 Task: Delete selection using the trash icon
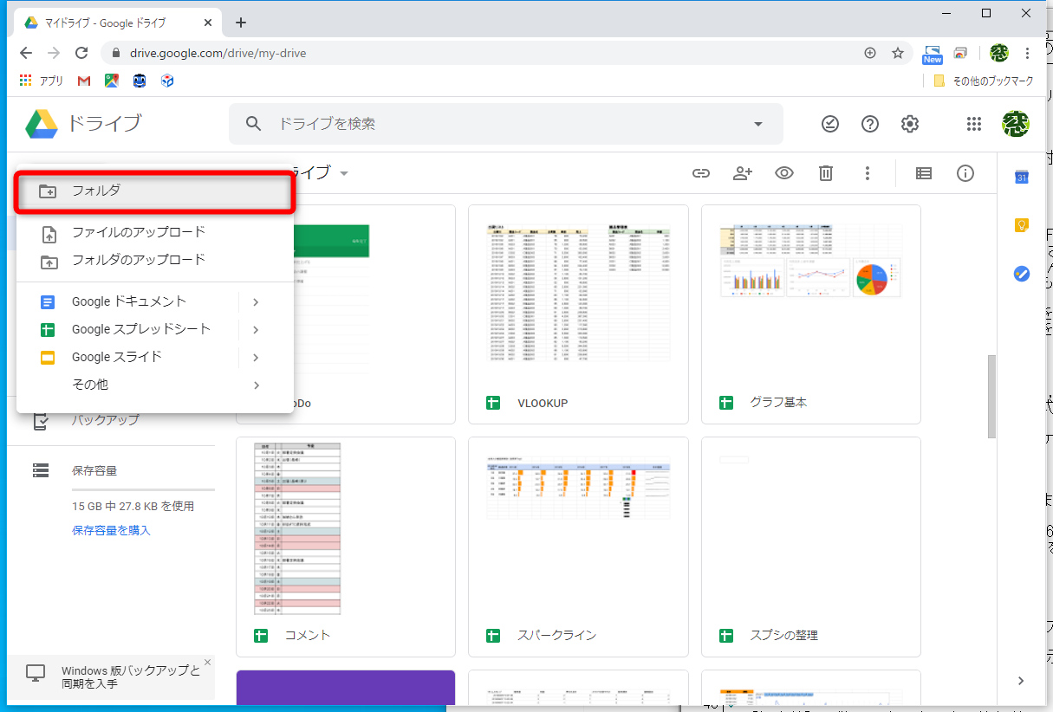coord(825,173)
